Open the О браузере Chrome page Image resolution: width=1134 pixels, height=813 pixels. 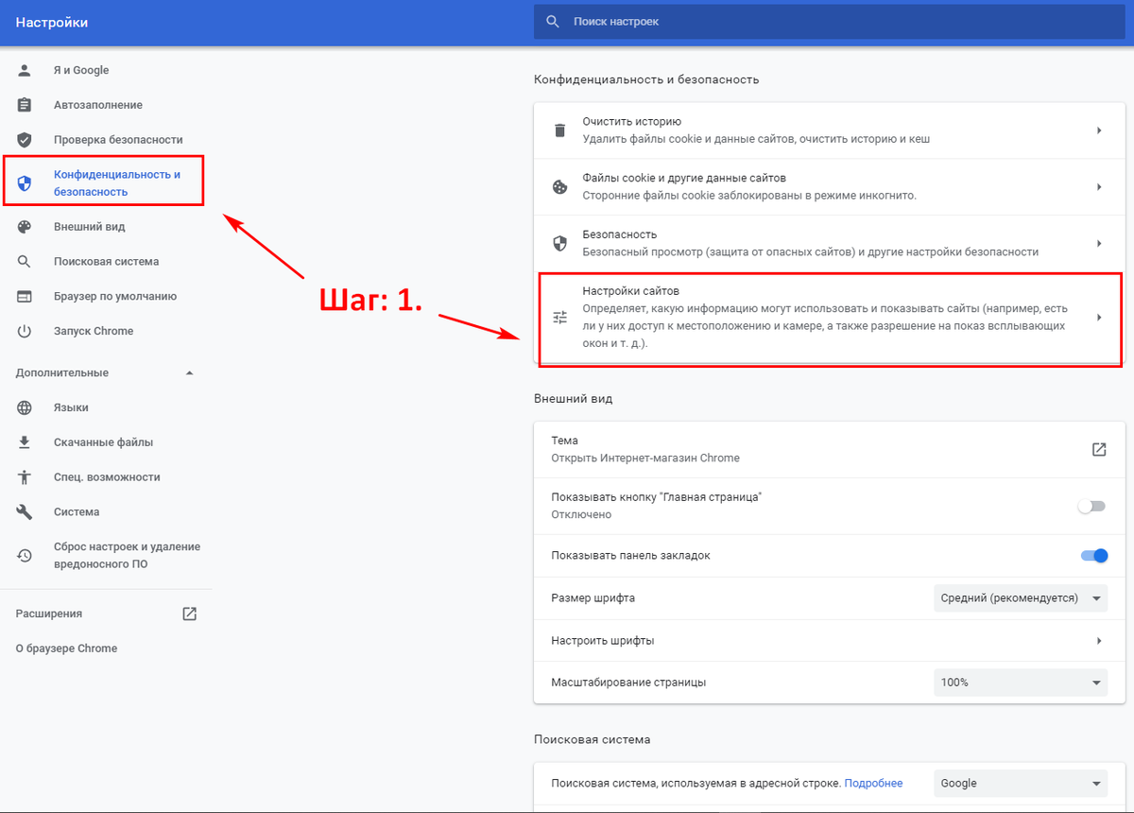click(66, 649)
